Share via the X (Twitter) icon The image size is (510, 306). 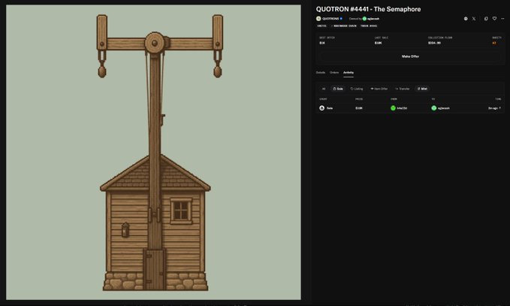tap(474, 19)
